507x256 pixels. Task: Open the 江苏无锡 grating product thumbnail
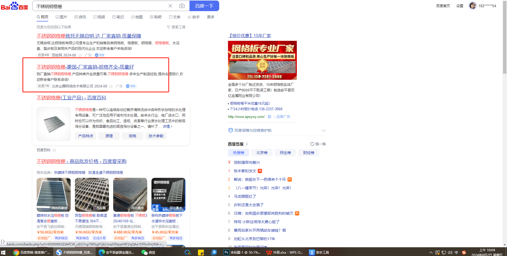coord(92,195)
